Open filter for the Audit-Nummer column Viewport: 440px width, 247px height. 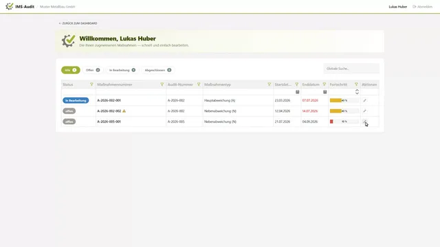click(199, 84)
